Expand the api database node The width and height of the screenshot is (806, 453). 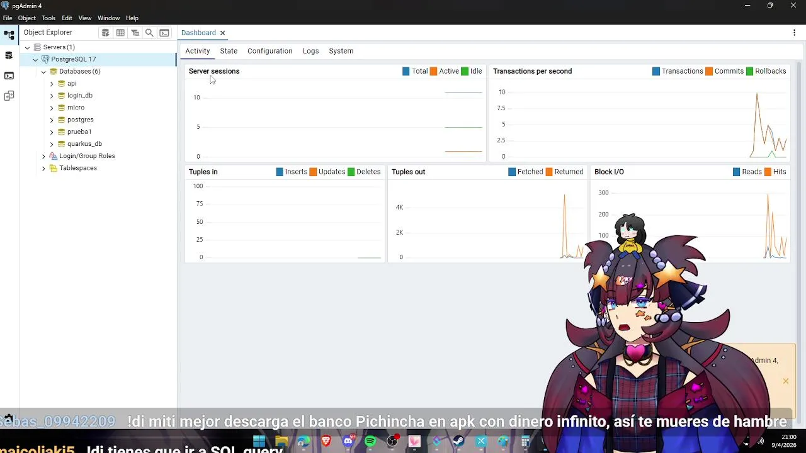(x=52, y=84)
